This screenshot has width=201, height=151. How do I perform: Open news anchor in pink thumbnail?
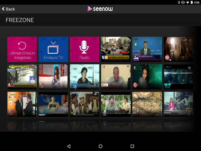(x=178, y=104)
